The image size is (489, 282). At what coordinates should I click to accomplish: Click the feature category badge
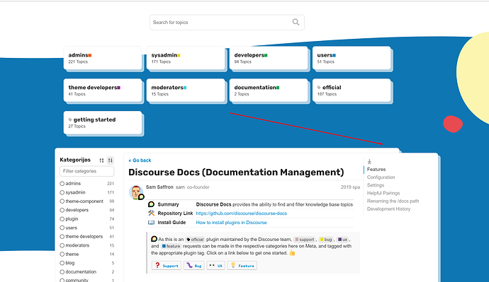pyautogui.click(x=172, y=246)
